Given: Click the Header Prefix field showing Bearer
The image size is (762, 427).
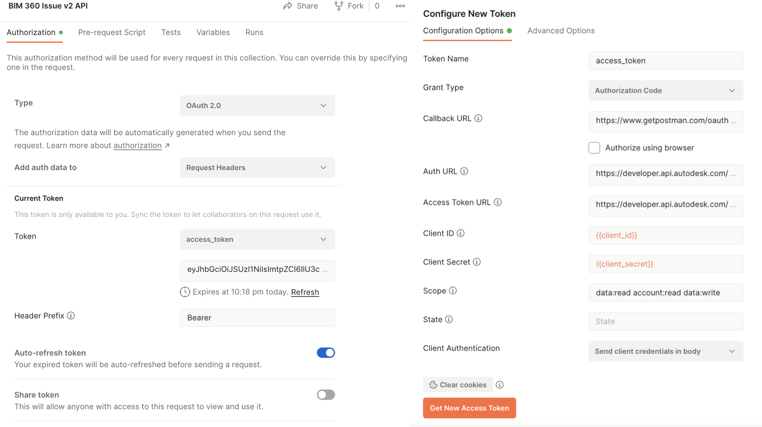Looking at the screenshot, I should point(257,318).
